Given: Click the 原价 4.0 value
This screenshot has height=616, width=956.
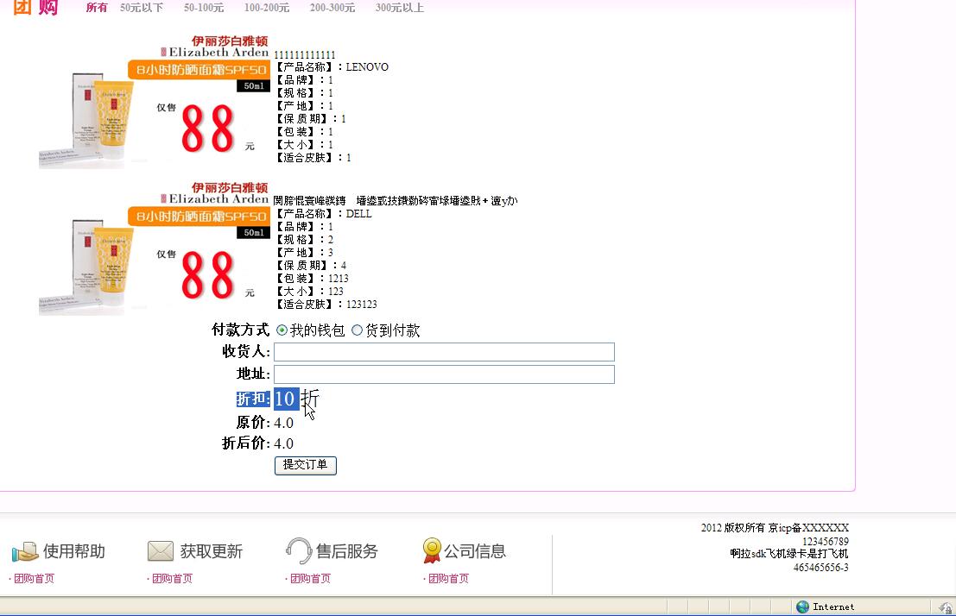Looking at the screenshot, I should [x=283, y=423].
